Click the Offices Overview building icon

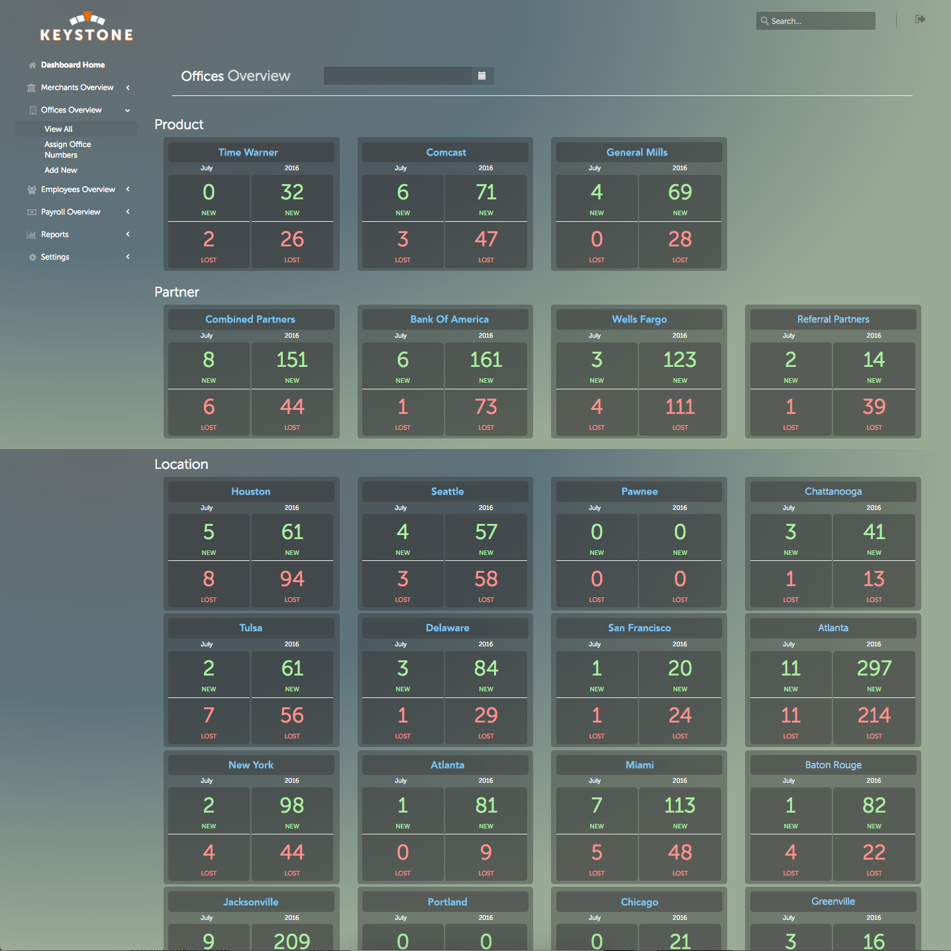tap(32, 111)
